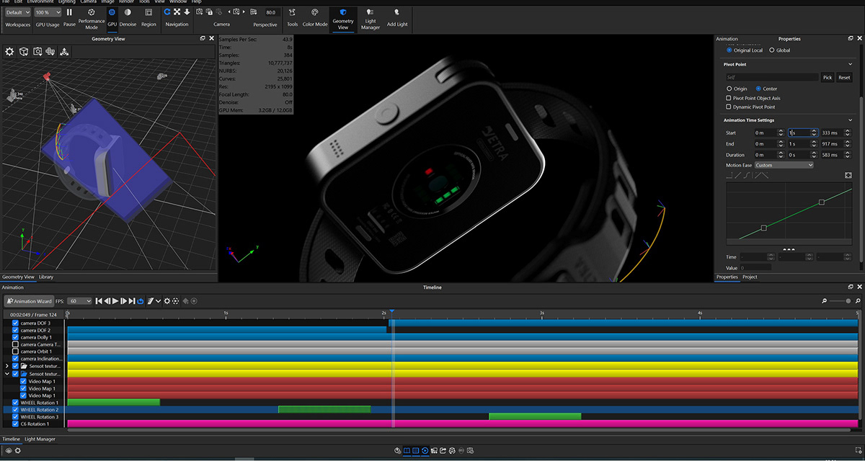
Task: Disable the WHEEL Rotation 1 animation checkbox
Action: [15, 402]
